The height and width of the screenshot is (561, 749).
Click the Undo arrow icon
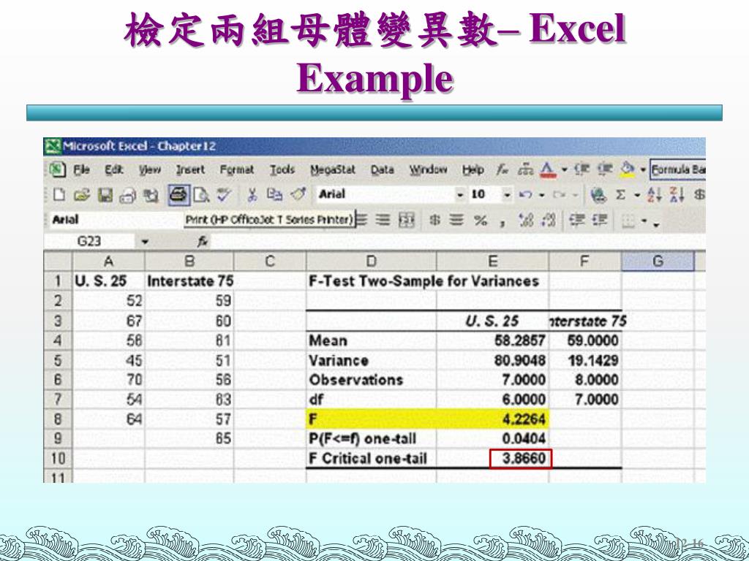coord(525,194)
